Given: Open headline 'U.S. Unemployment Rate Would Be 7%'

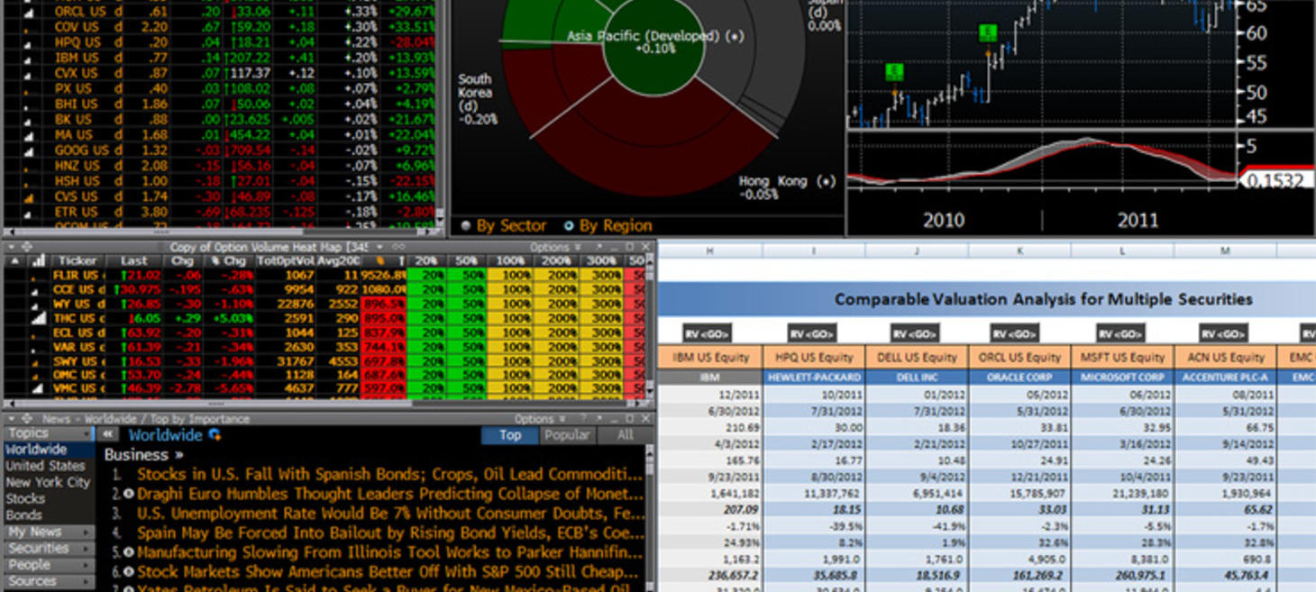Looking at the screenshot, I should point(390,514).
